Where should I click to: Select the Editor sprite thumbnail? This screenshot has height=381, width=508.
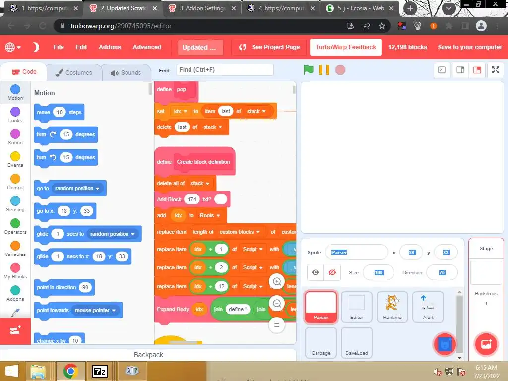(356, 307)
